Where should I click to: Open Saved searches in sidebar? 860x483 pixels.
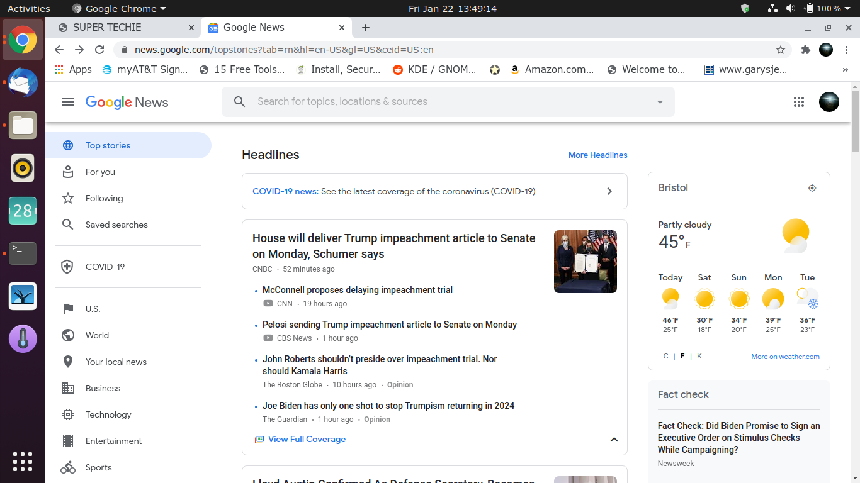pos(128,225)
